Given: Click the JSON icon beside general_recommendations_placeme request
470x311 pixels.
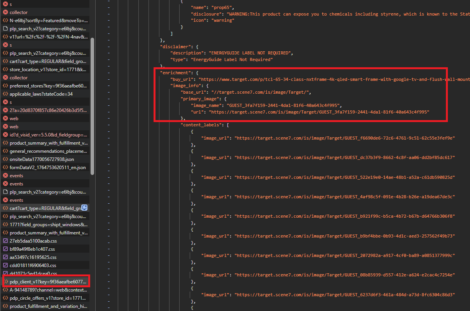Looking at the screenshot, I should (5, 151).
